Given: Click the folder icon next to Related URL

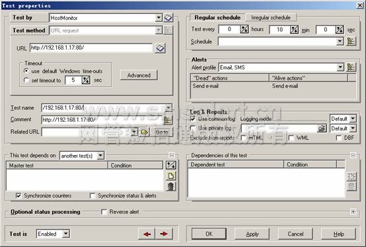Looking at the screenshot, I should click(x=144, y=132).
